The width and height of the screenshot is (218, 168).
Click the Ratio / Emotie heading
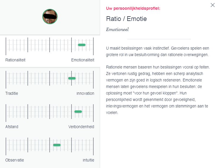tap(126, 19)
